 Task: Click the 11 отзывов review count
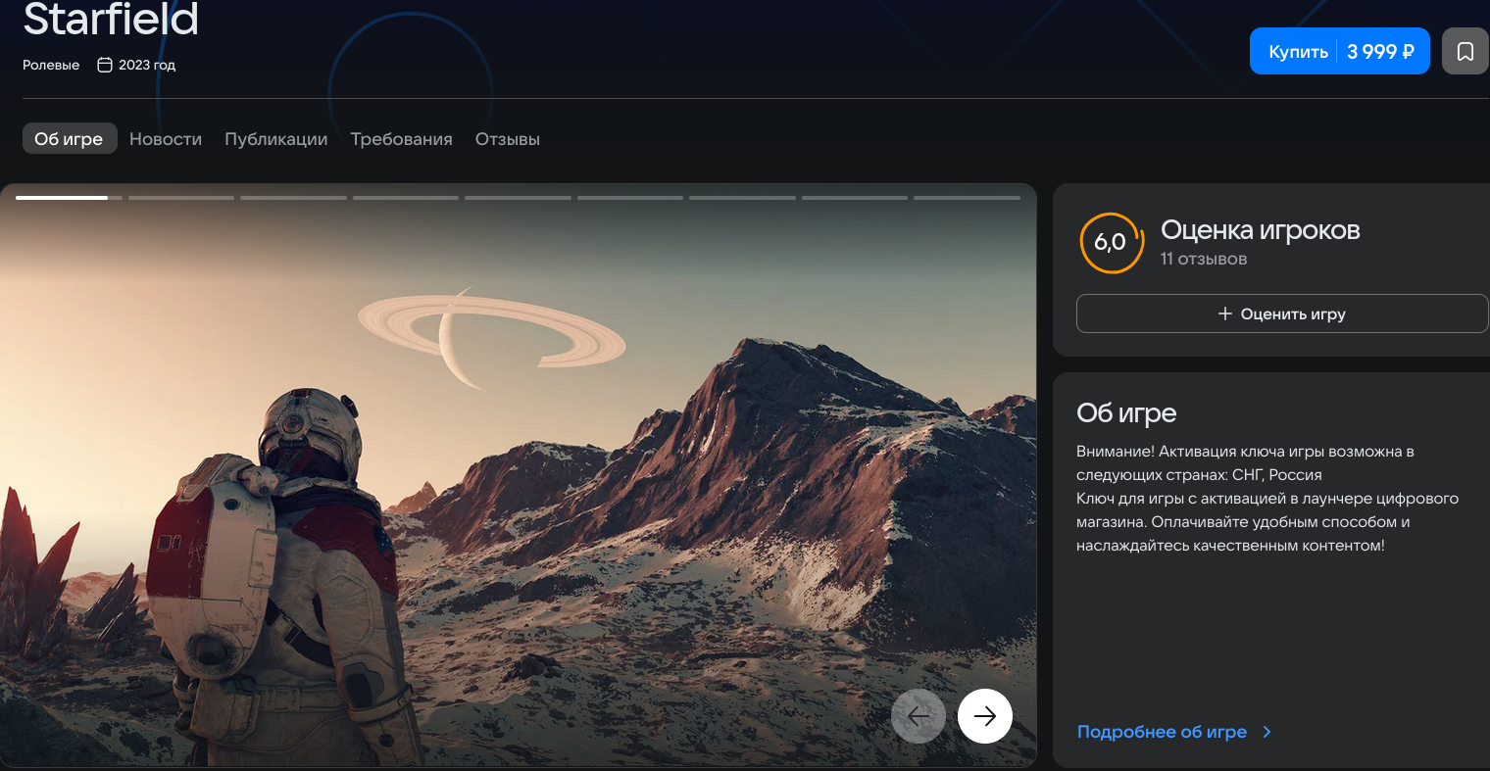click(x=1204, y=259)
